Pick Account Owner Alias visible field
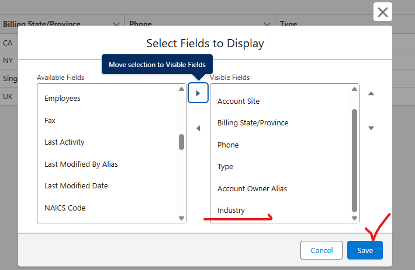 pyautogui.click(x=252, y=188)
